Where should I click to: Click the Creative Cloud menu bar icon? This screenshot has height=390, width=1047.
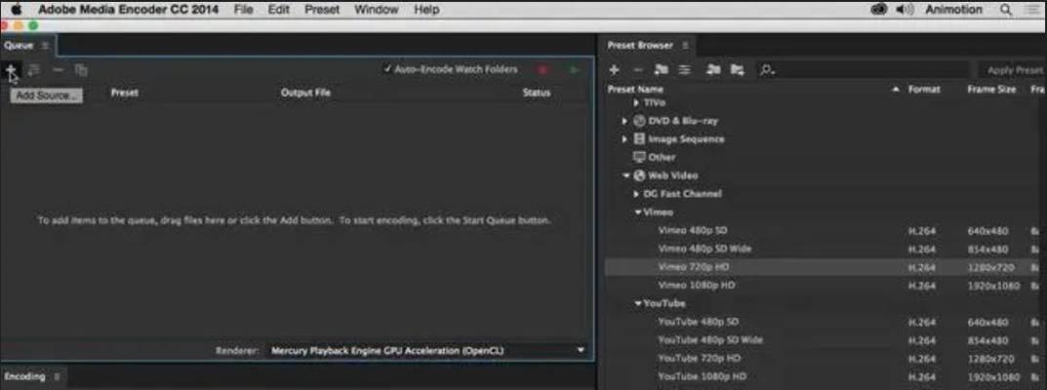pos(879,10)
